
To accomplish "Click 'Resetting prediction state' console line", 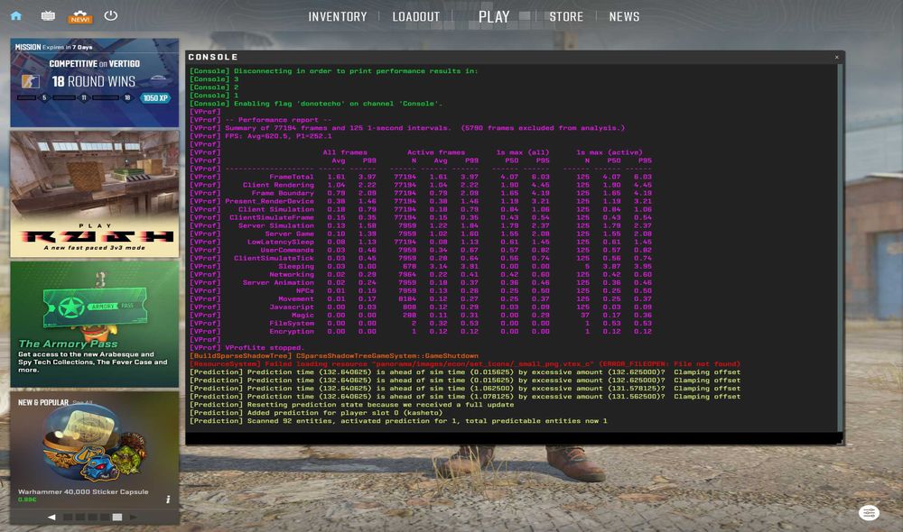I will click(x=352, y=405).
